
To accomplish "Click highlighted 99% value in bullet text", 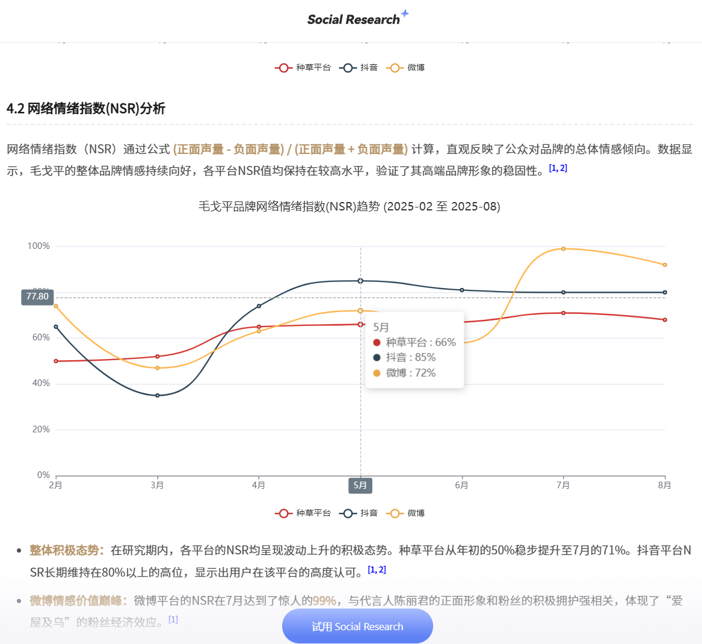I will [x=324, y=601].
